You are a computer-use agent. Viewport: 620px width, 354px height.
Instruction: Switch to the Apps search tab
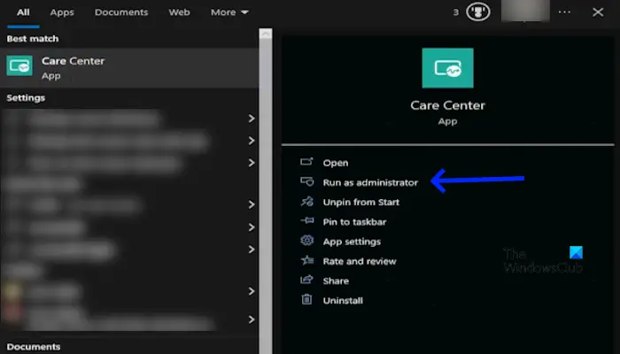click(62, 12)
